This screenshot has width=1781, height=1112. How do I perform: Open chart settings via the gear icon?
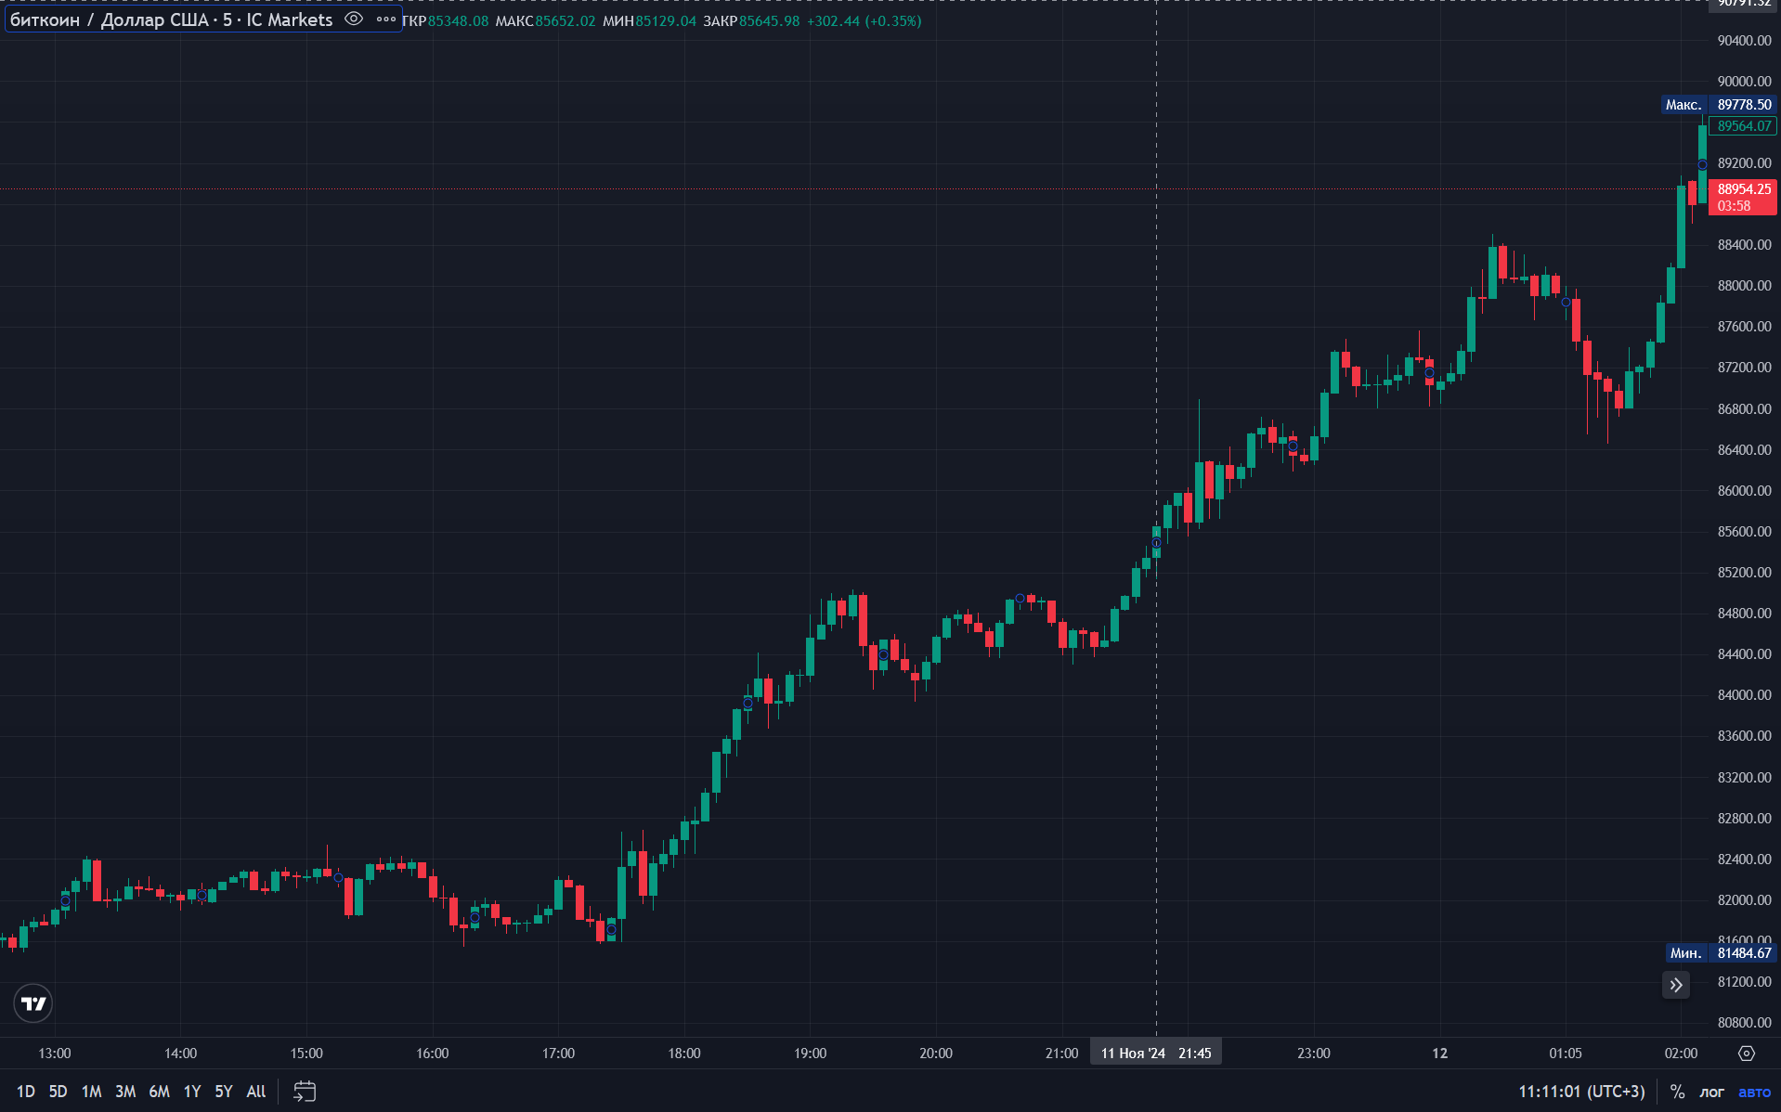[x=1746, y=1054]
